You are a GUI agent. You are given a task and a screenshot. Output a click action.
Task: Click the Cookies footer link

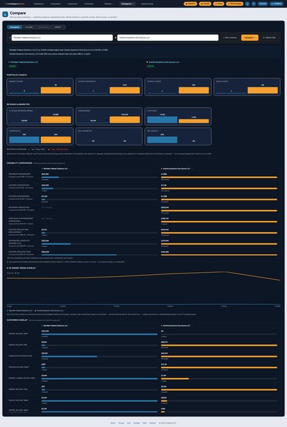click(137, 423)
